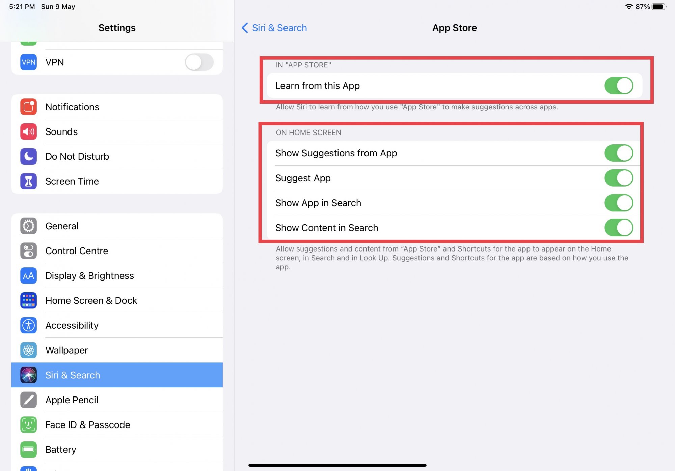
Task: Toggle the VPN switch
Action: [199, 62]
